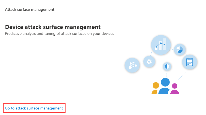Select the Predictive analysis subtitle text
This screenshot has height=115, width=206.
pos(59,34)
